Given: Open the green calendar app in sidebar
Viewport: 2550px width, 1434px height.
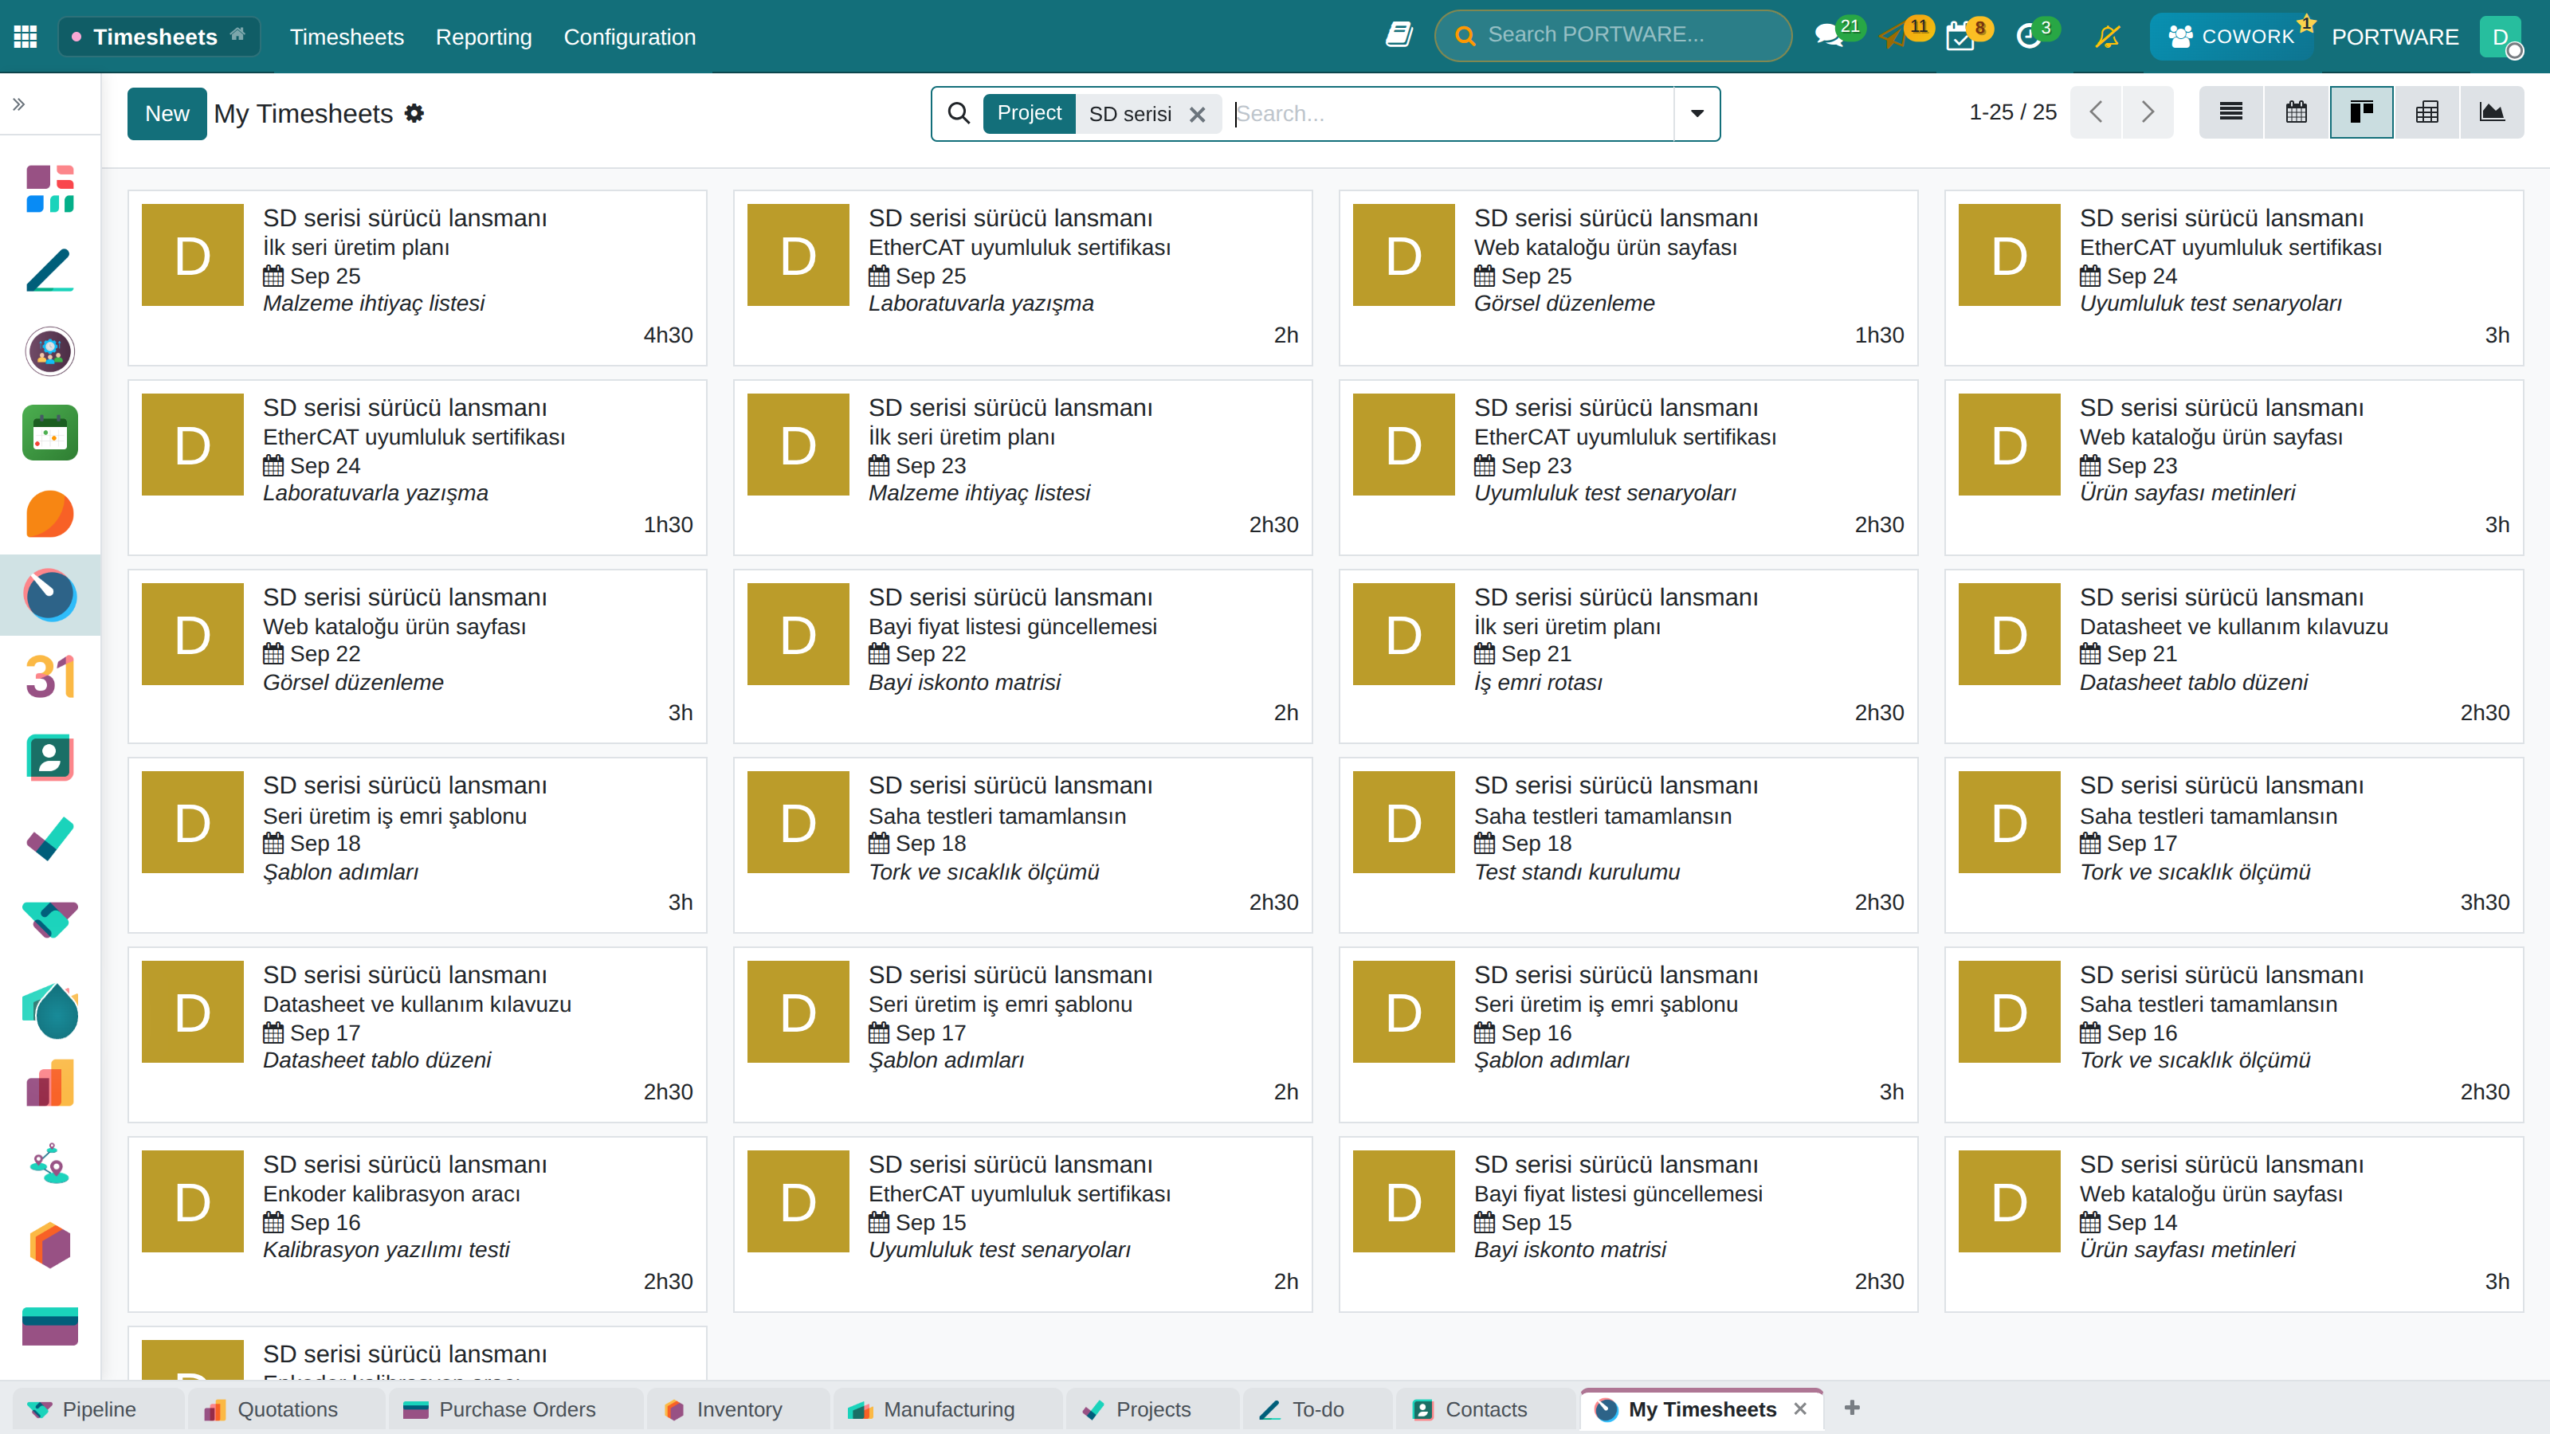Looking at the screenshot, I should (49, 433).
